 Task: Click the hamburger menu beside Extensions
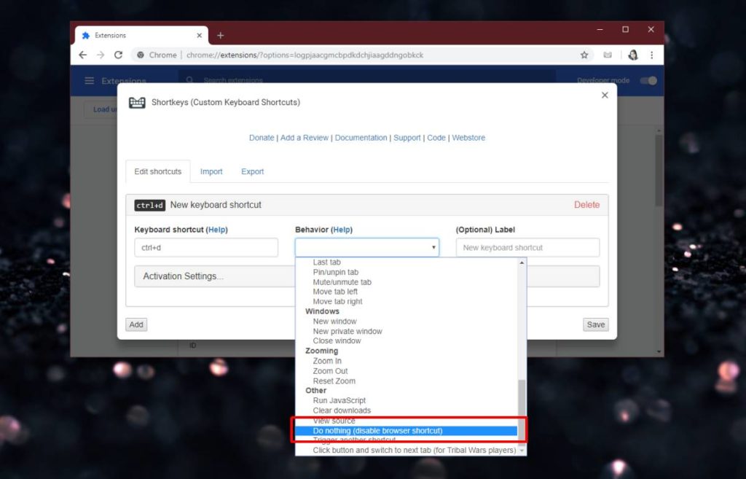pos(87,81)
